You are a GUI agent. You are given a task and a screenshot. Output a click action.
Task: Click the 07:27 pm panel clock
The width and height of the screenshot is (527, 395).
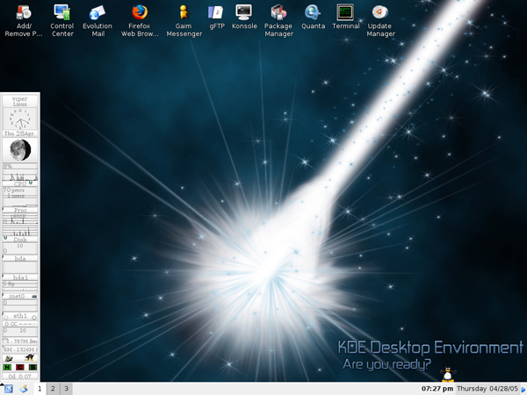click(x=437, y=389)
